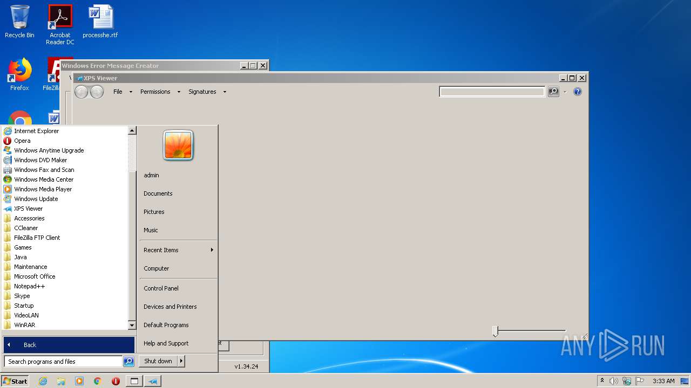Click the XPS Viewer zoom slider handle
Viewport: 691px width, 388px height.
[495, 331]
